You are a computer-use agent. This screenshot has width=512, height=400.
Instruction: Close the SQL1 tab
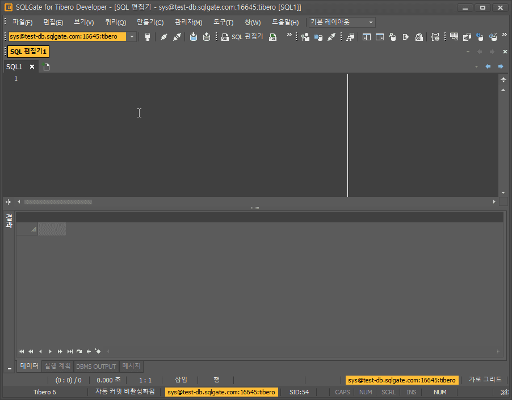[x=32, y=66]
